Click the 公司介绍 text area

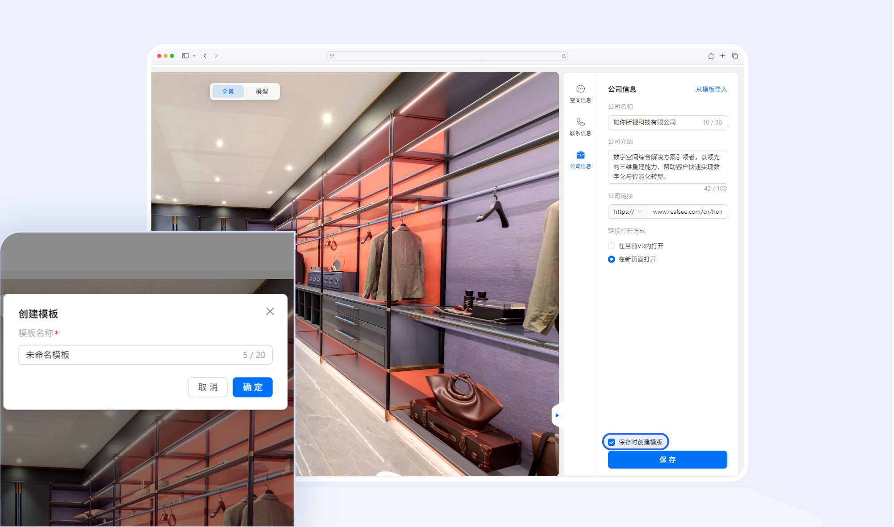(667, 167)
